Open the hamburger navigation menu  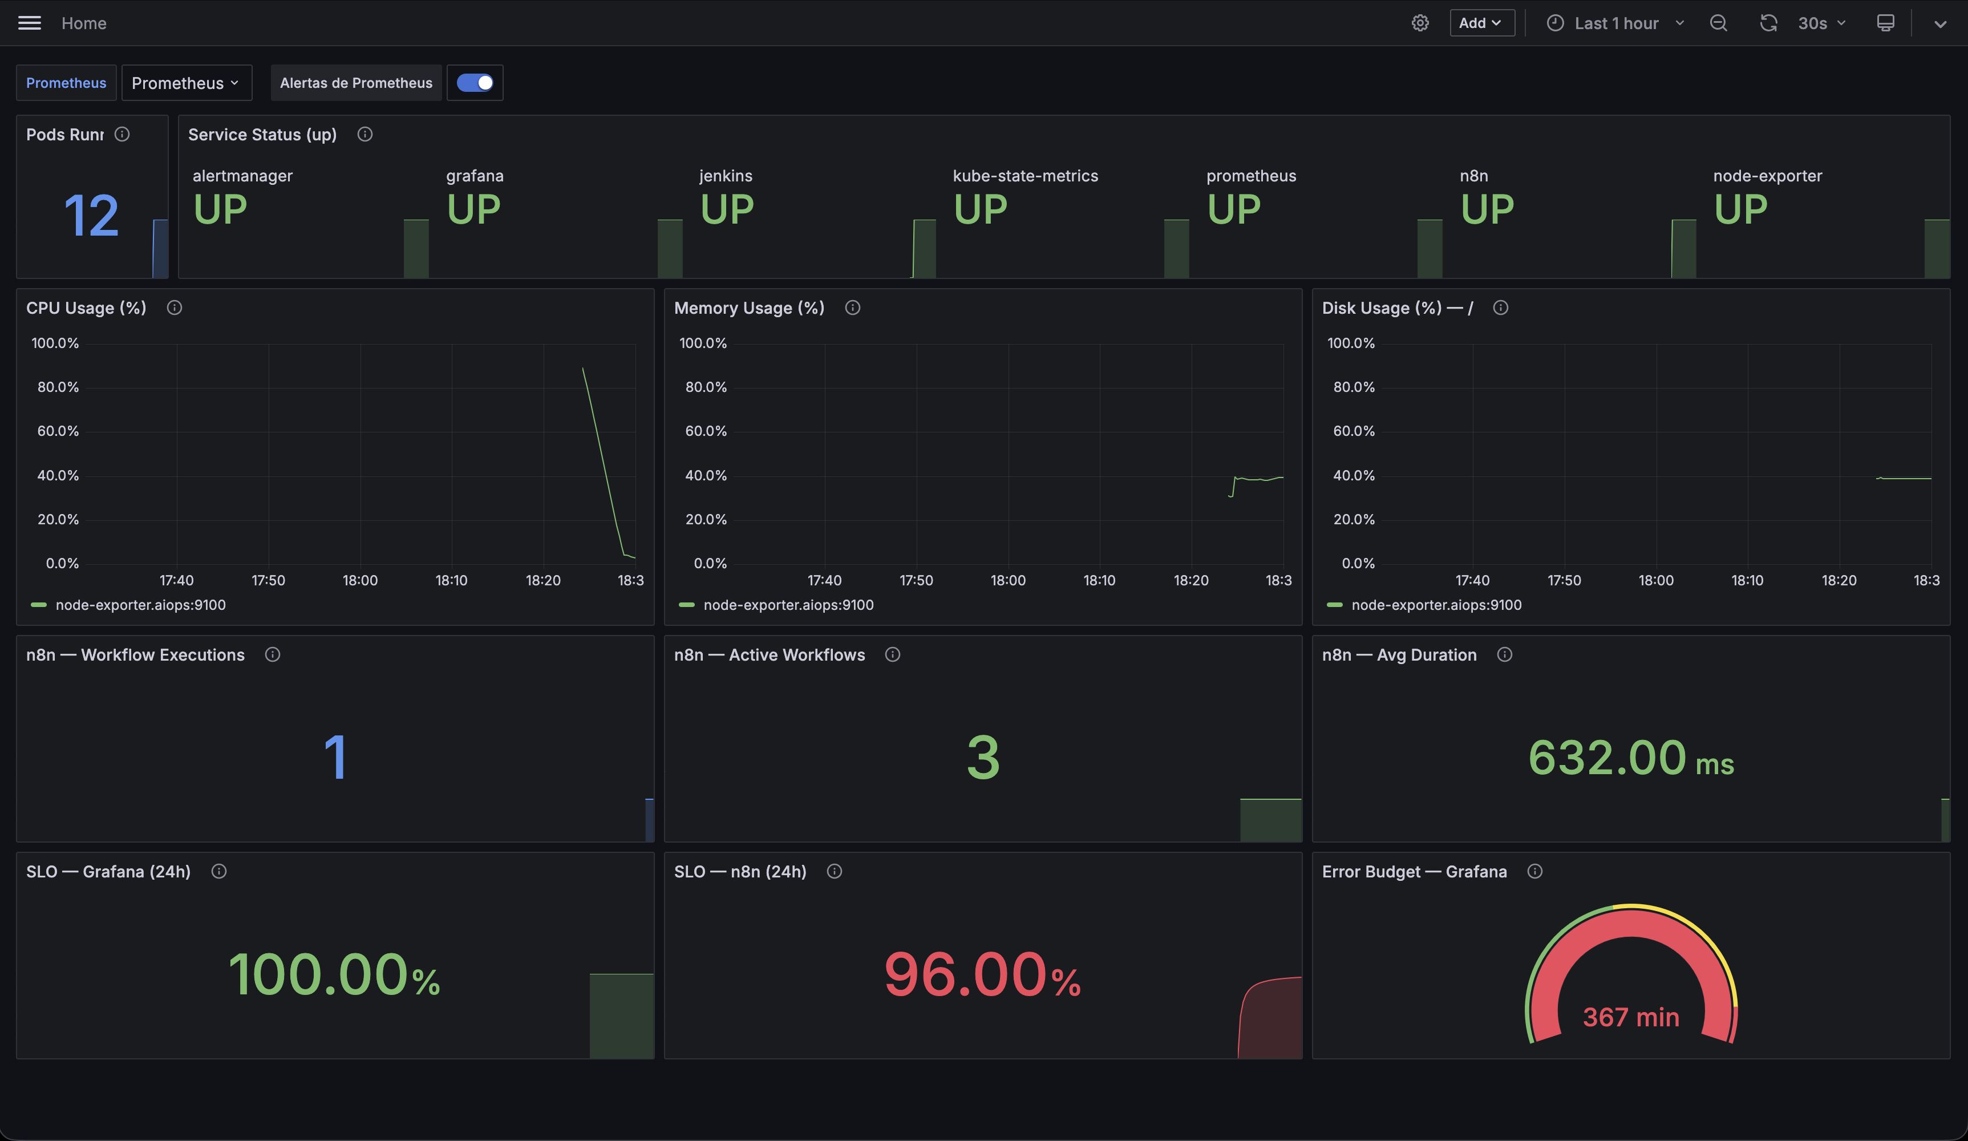click(x=30, y=23)
